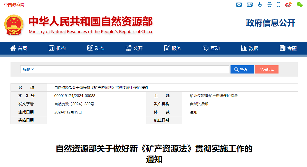Enable the accessibility (wheelchair) mode icon
Image resolution: width=307 pixels, height=167 pixels.
coord(260,4)
